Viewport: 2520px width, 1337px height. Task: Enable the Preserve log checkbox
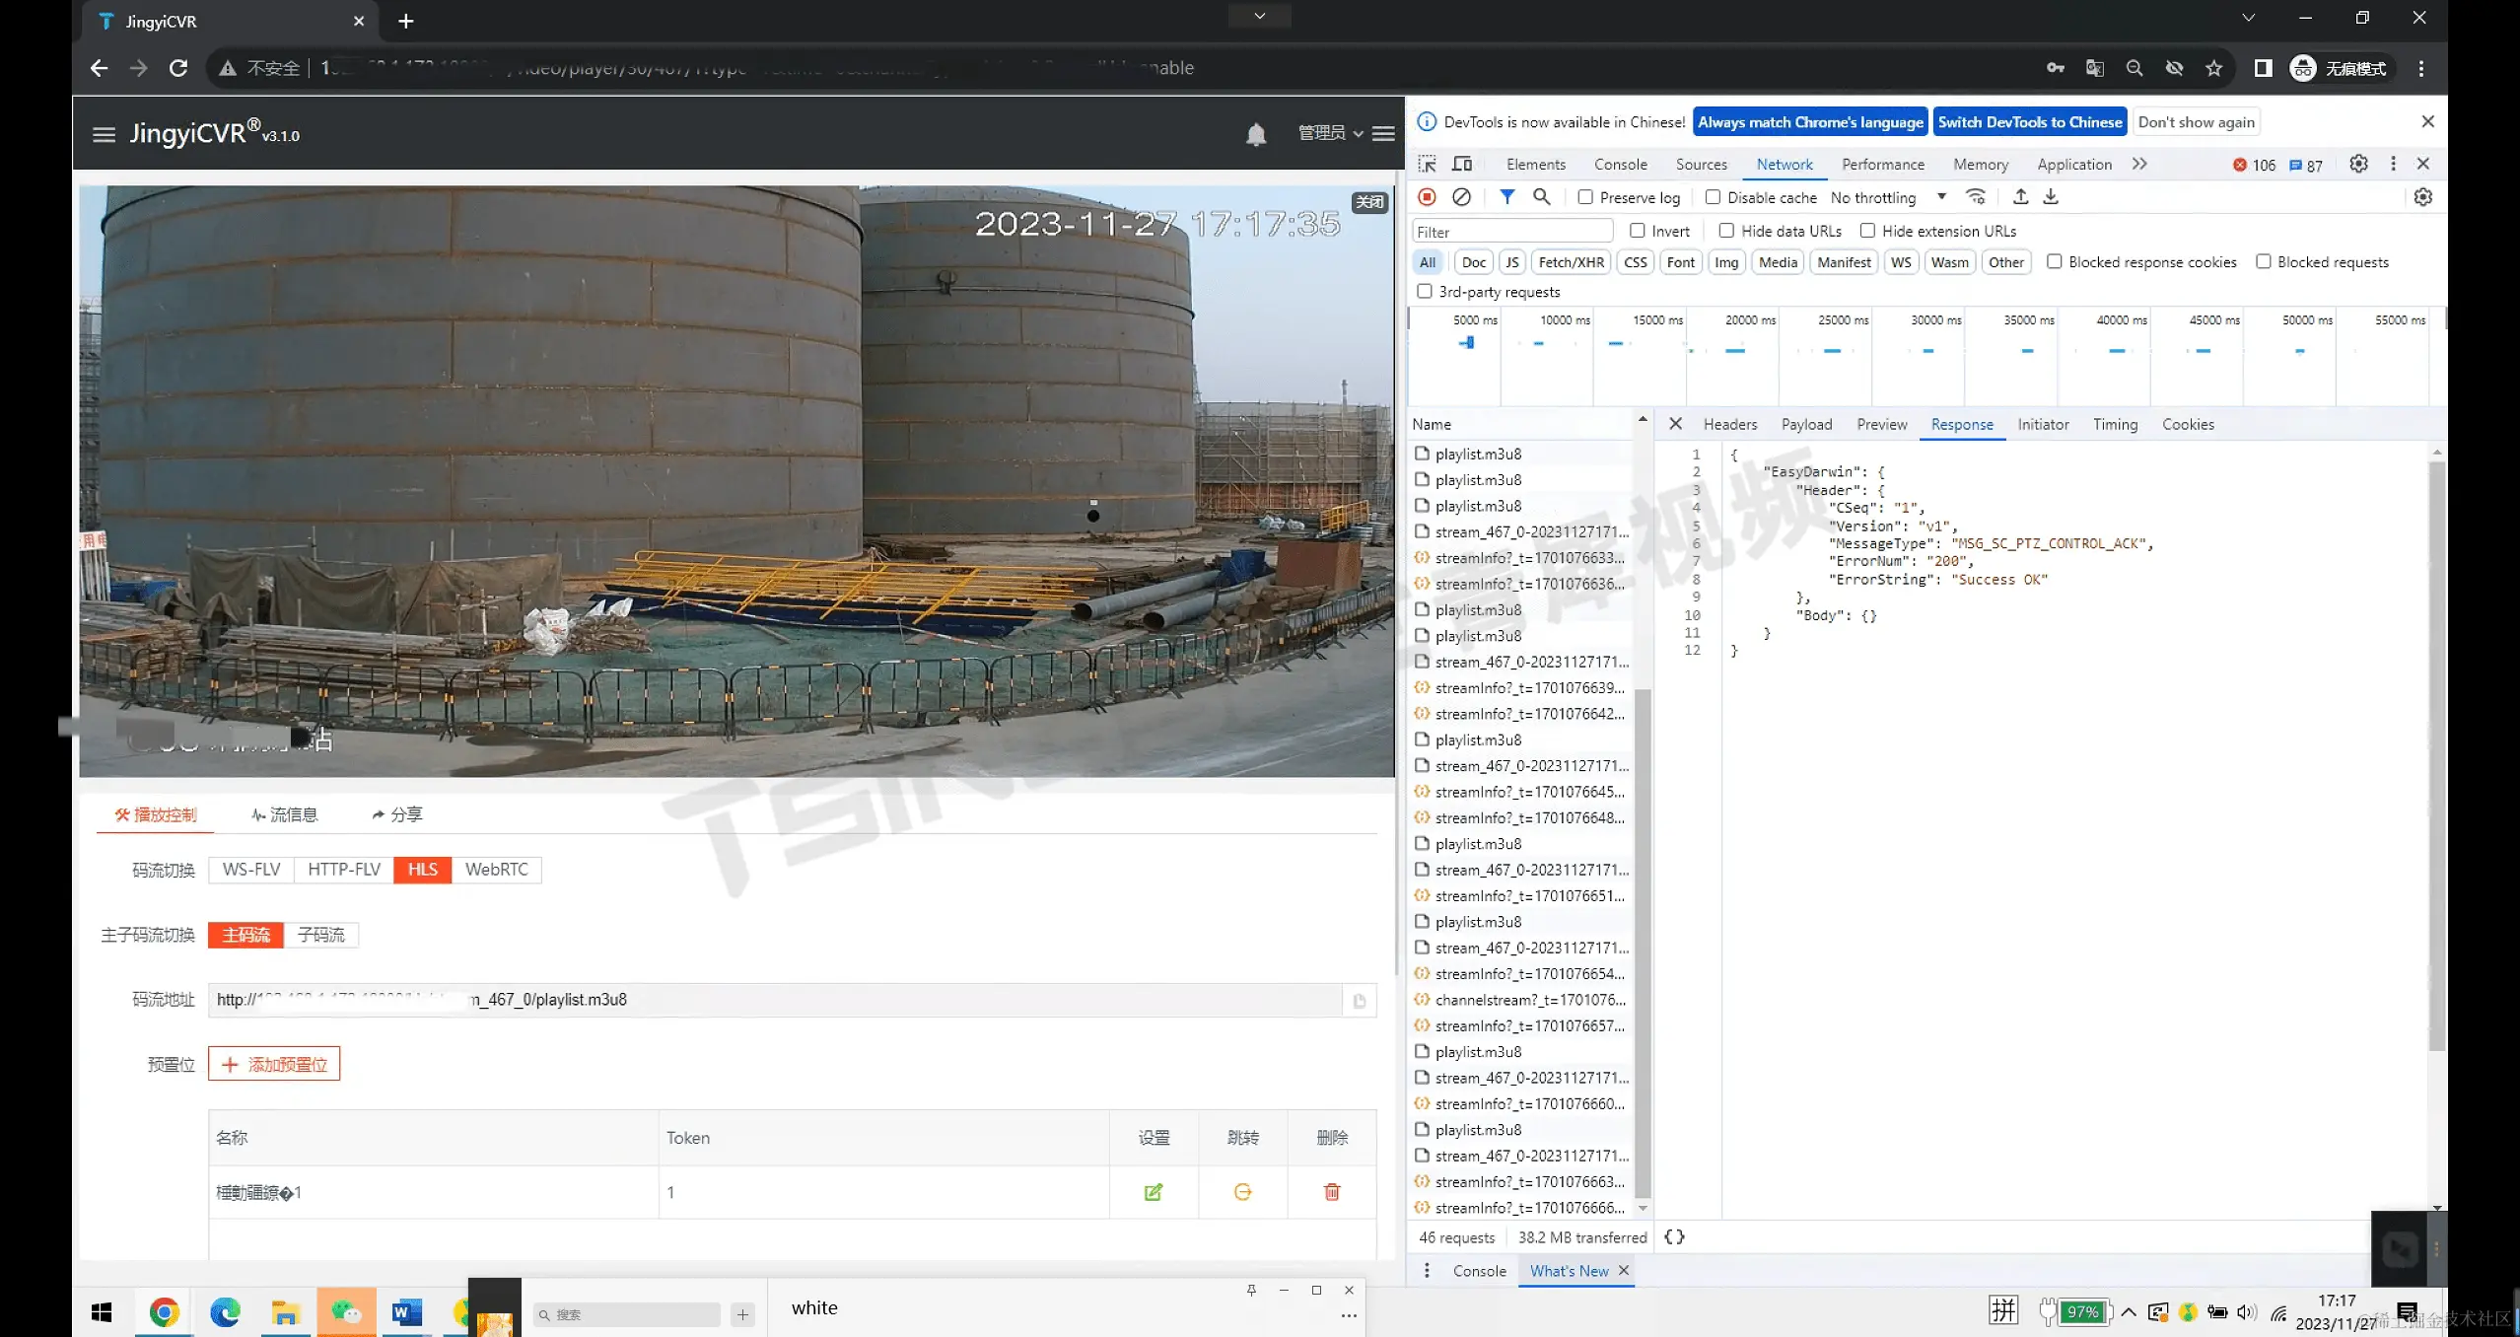point(1585,197)
